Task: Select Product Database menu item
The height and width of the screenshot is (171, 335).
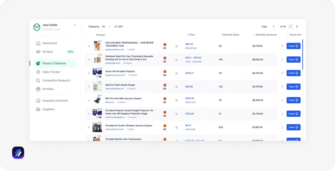Action: tap(55, 63)
